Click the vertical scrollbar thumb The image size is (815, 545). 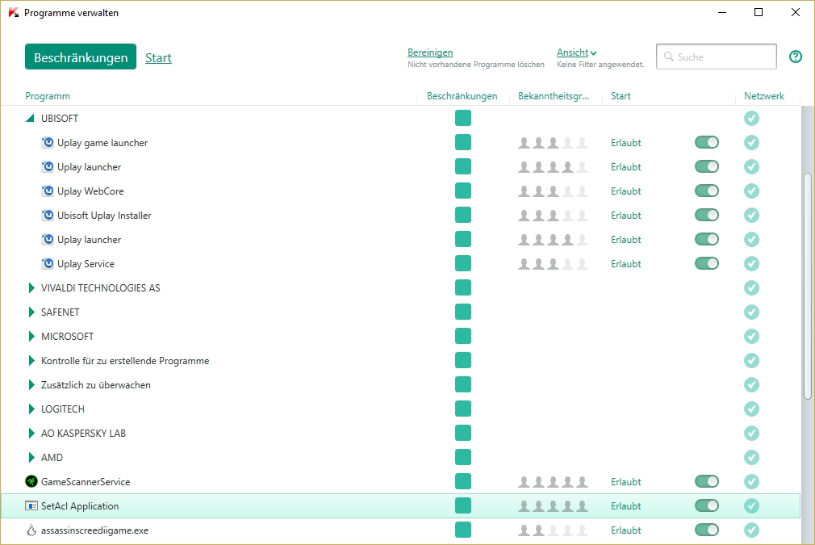click(807, 286)
